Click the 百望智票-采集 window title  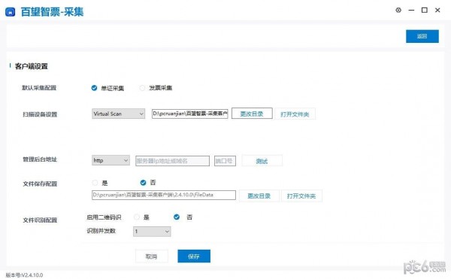[52, 12]
